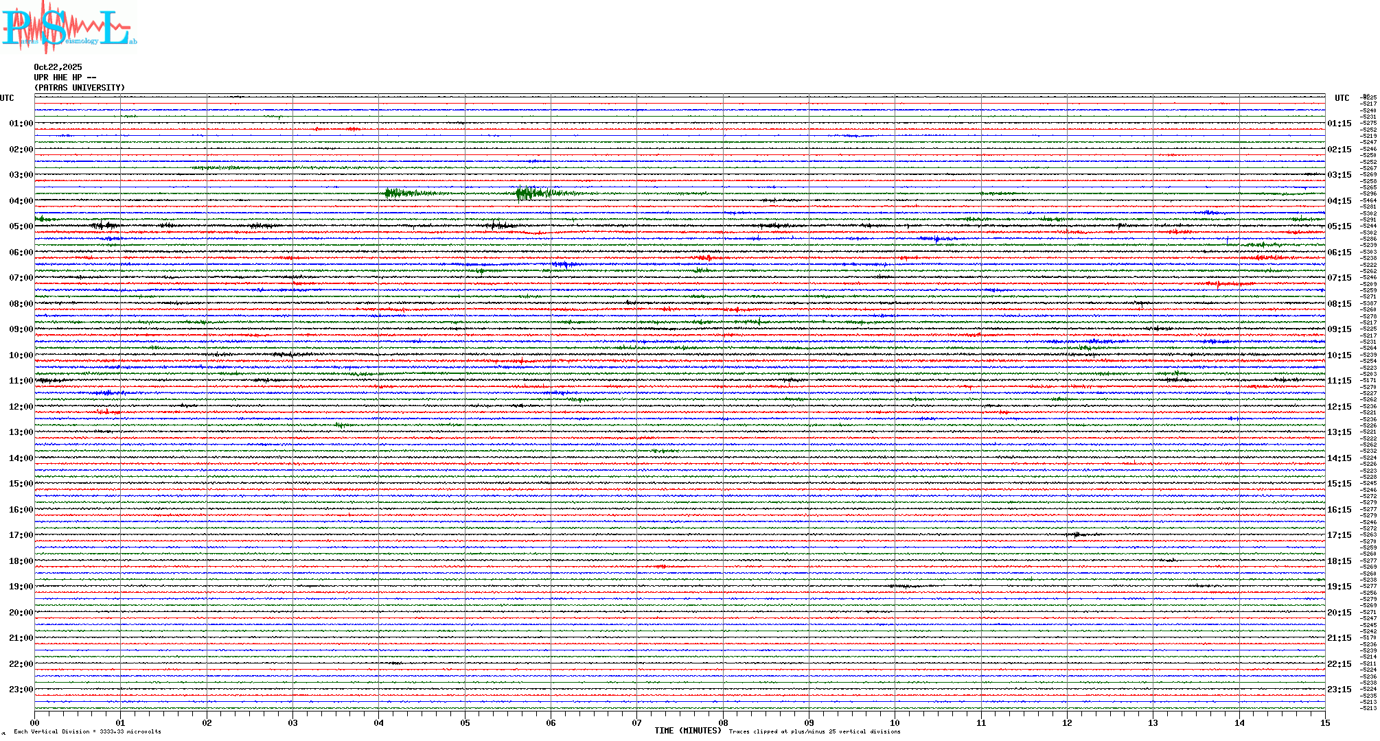Click the left-side UTC axis label
The width and height of the screenshot is (1380, 741).
pyautogui.click(x=7, y=98)
